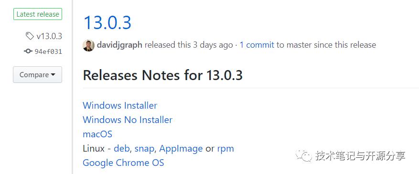The height and width of the screenshot is (174, 419).
Task: Click the davidjgraph avatar image
Action: coord(88,45)
